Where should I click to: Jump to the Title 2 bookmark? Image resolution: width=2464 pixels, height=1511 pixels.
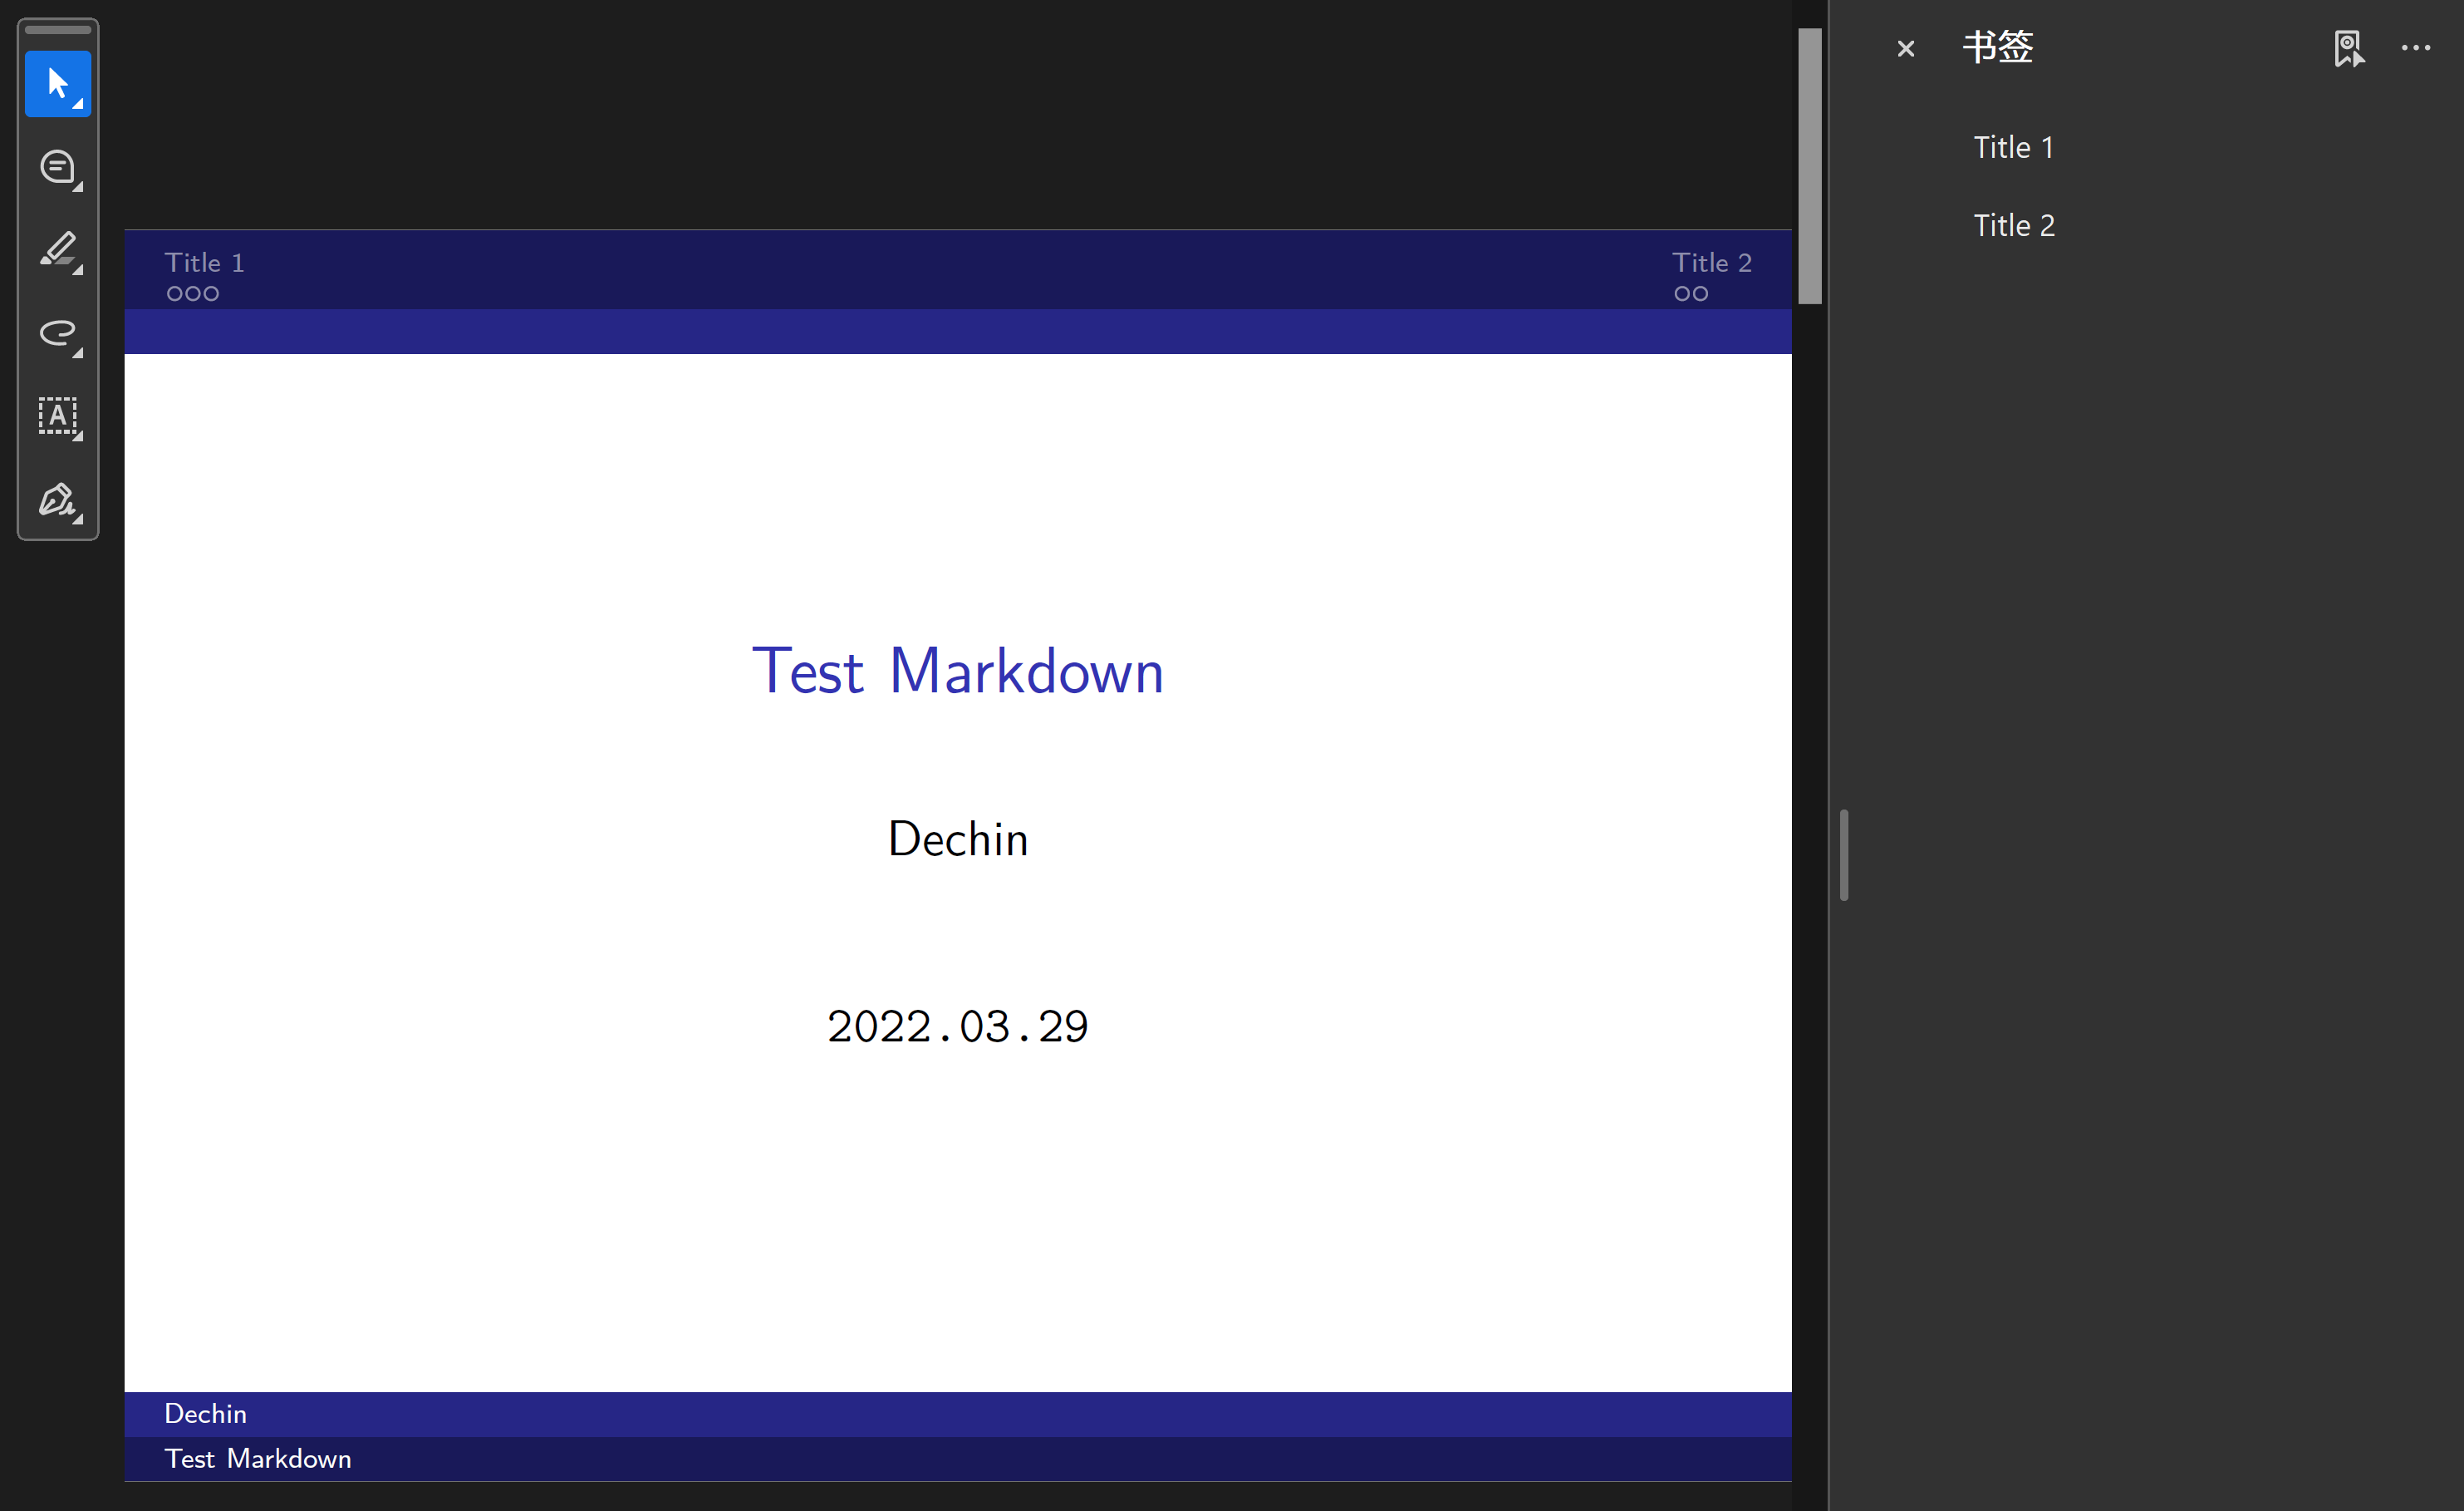2013,225
